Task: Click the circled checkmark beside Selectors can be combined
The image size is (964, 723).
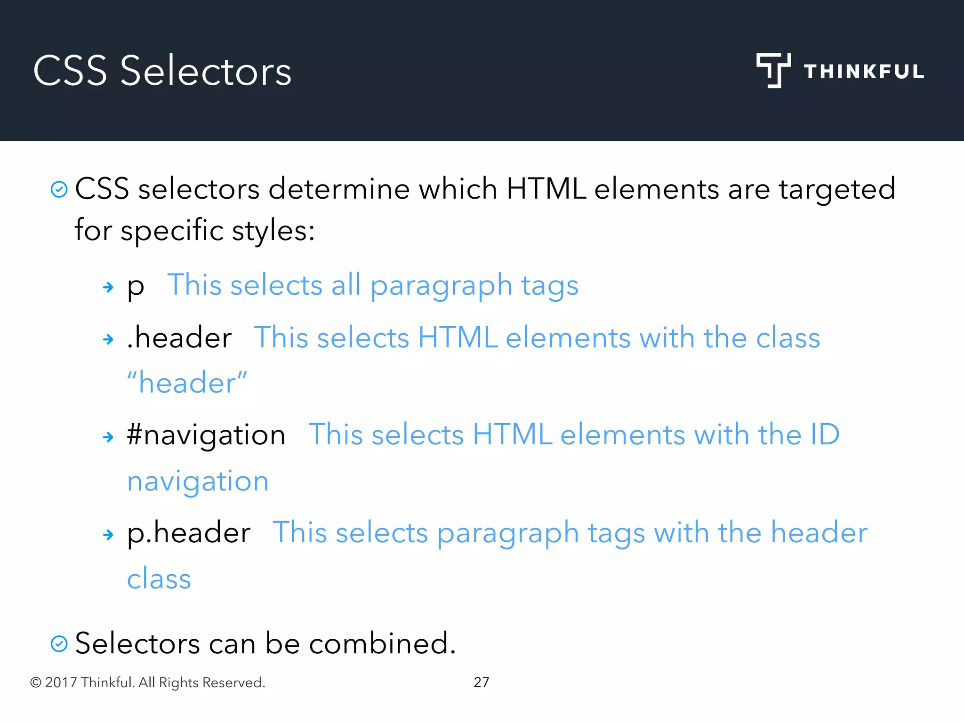Action: [59, 643]
